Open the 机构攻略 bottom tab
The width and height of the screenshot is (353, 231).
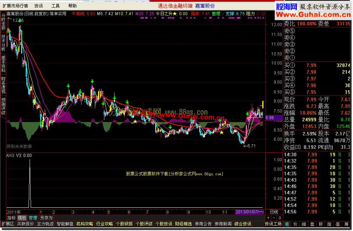pyautogui.click(x=85, y=224)
